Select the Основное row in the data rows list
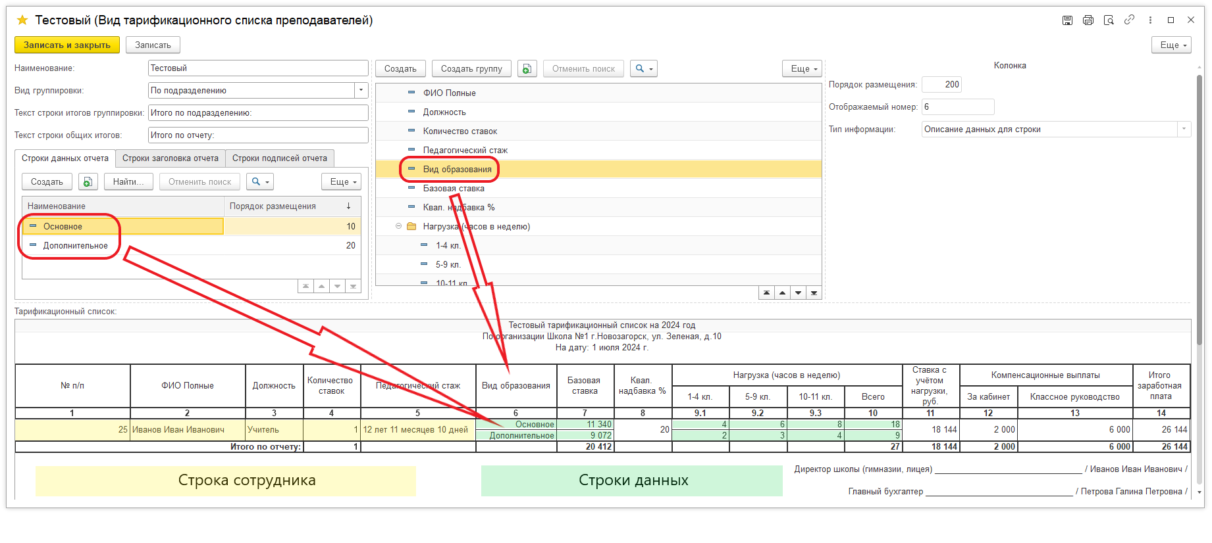This screenshot has width=1212, height=543. pos(191,226)
